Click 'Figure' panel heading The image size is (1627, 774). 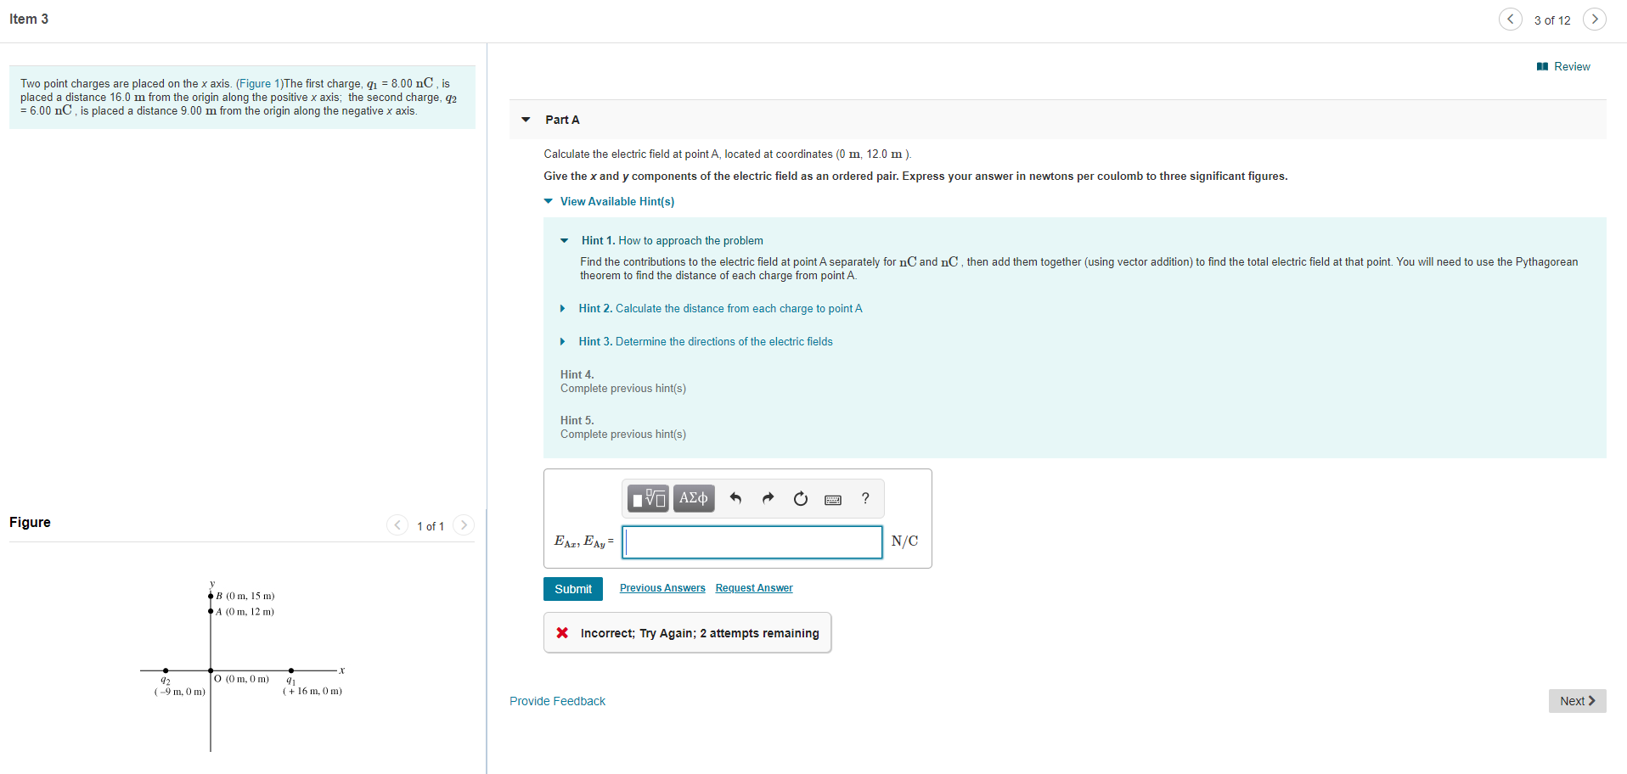[30, 522]
